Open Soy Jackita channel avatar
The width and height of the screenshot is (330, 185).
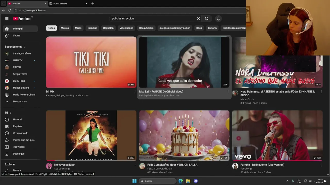coord(49,166)
